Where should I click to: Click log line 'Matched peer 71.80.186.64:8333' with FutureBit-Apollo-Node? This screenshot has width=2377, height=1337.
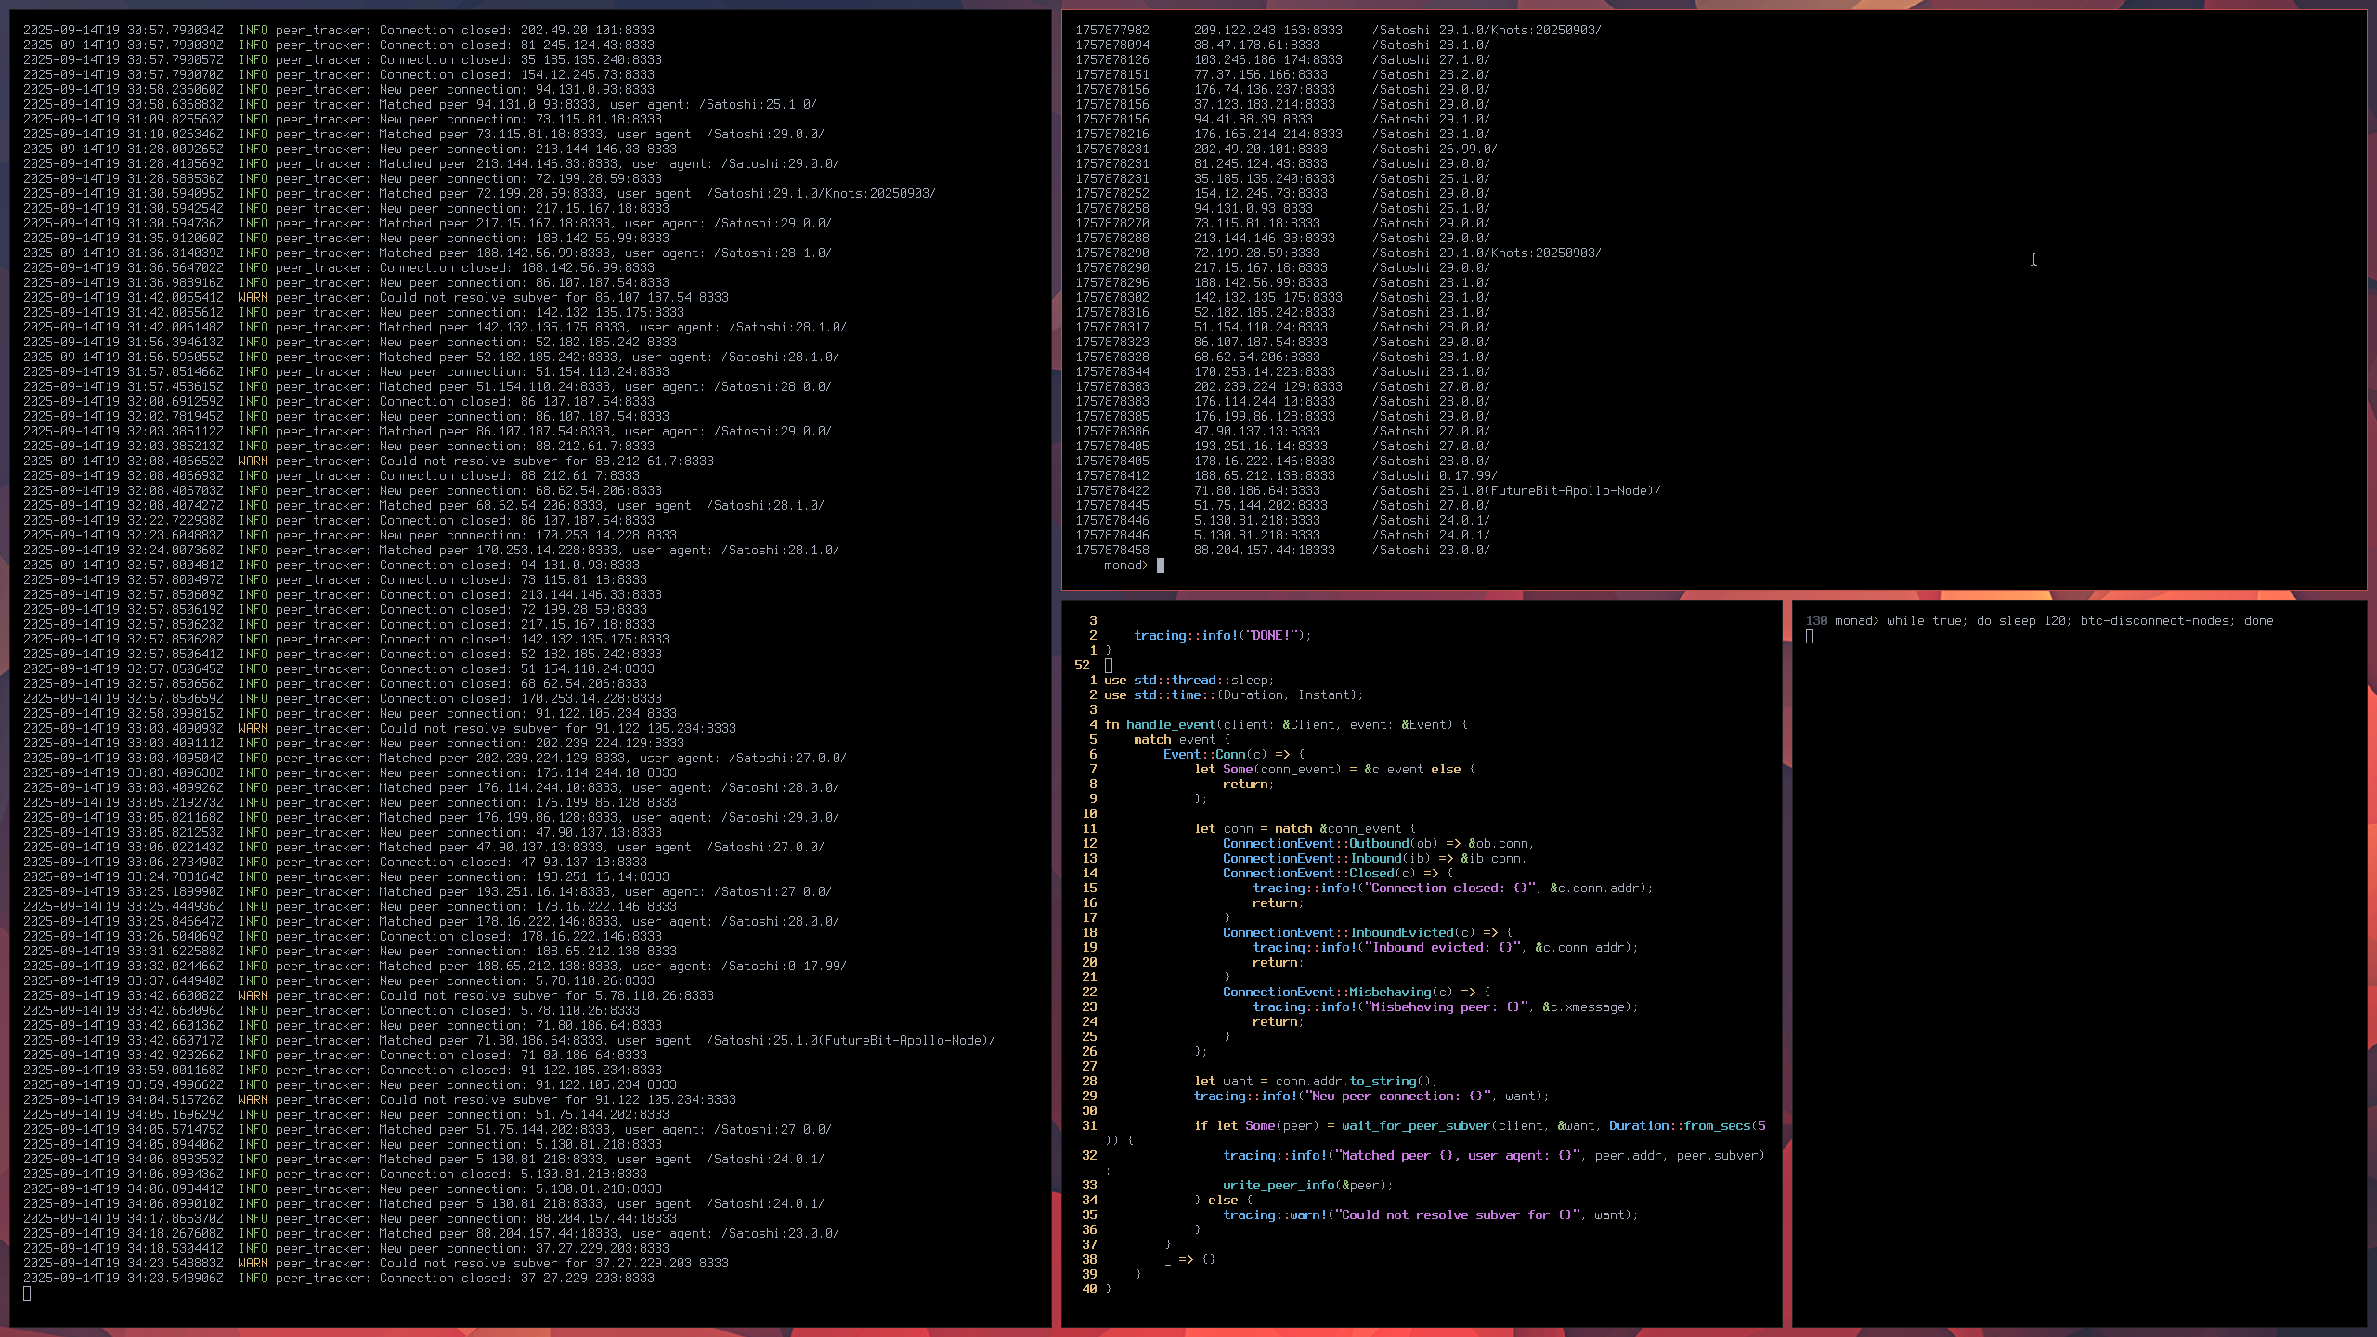pos(509,1040)
